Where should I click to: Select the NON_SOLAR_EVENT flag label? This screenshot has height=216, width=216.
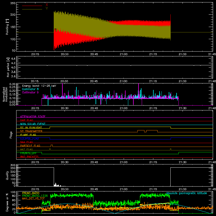(x=33, y=124)
